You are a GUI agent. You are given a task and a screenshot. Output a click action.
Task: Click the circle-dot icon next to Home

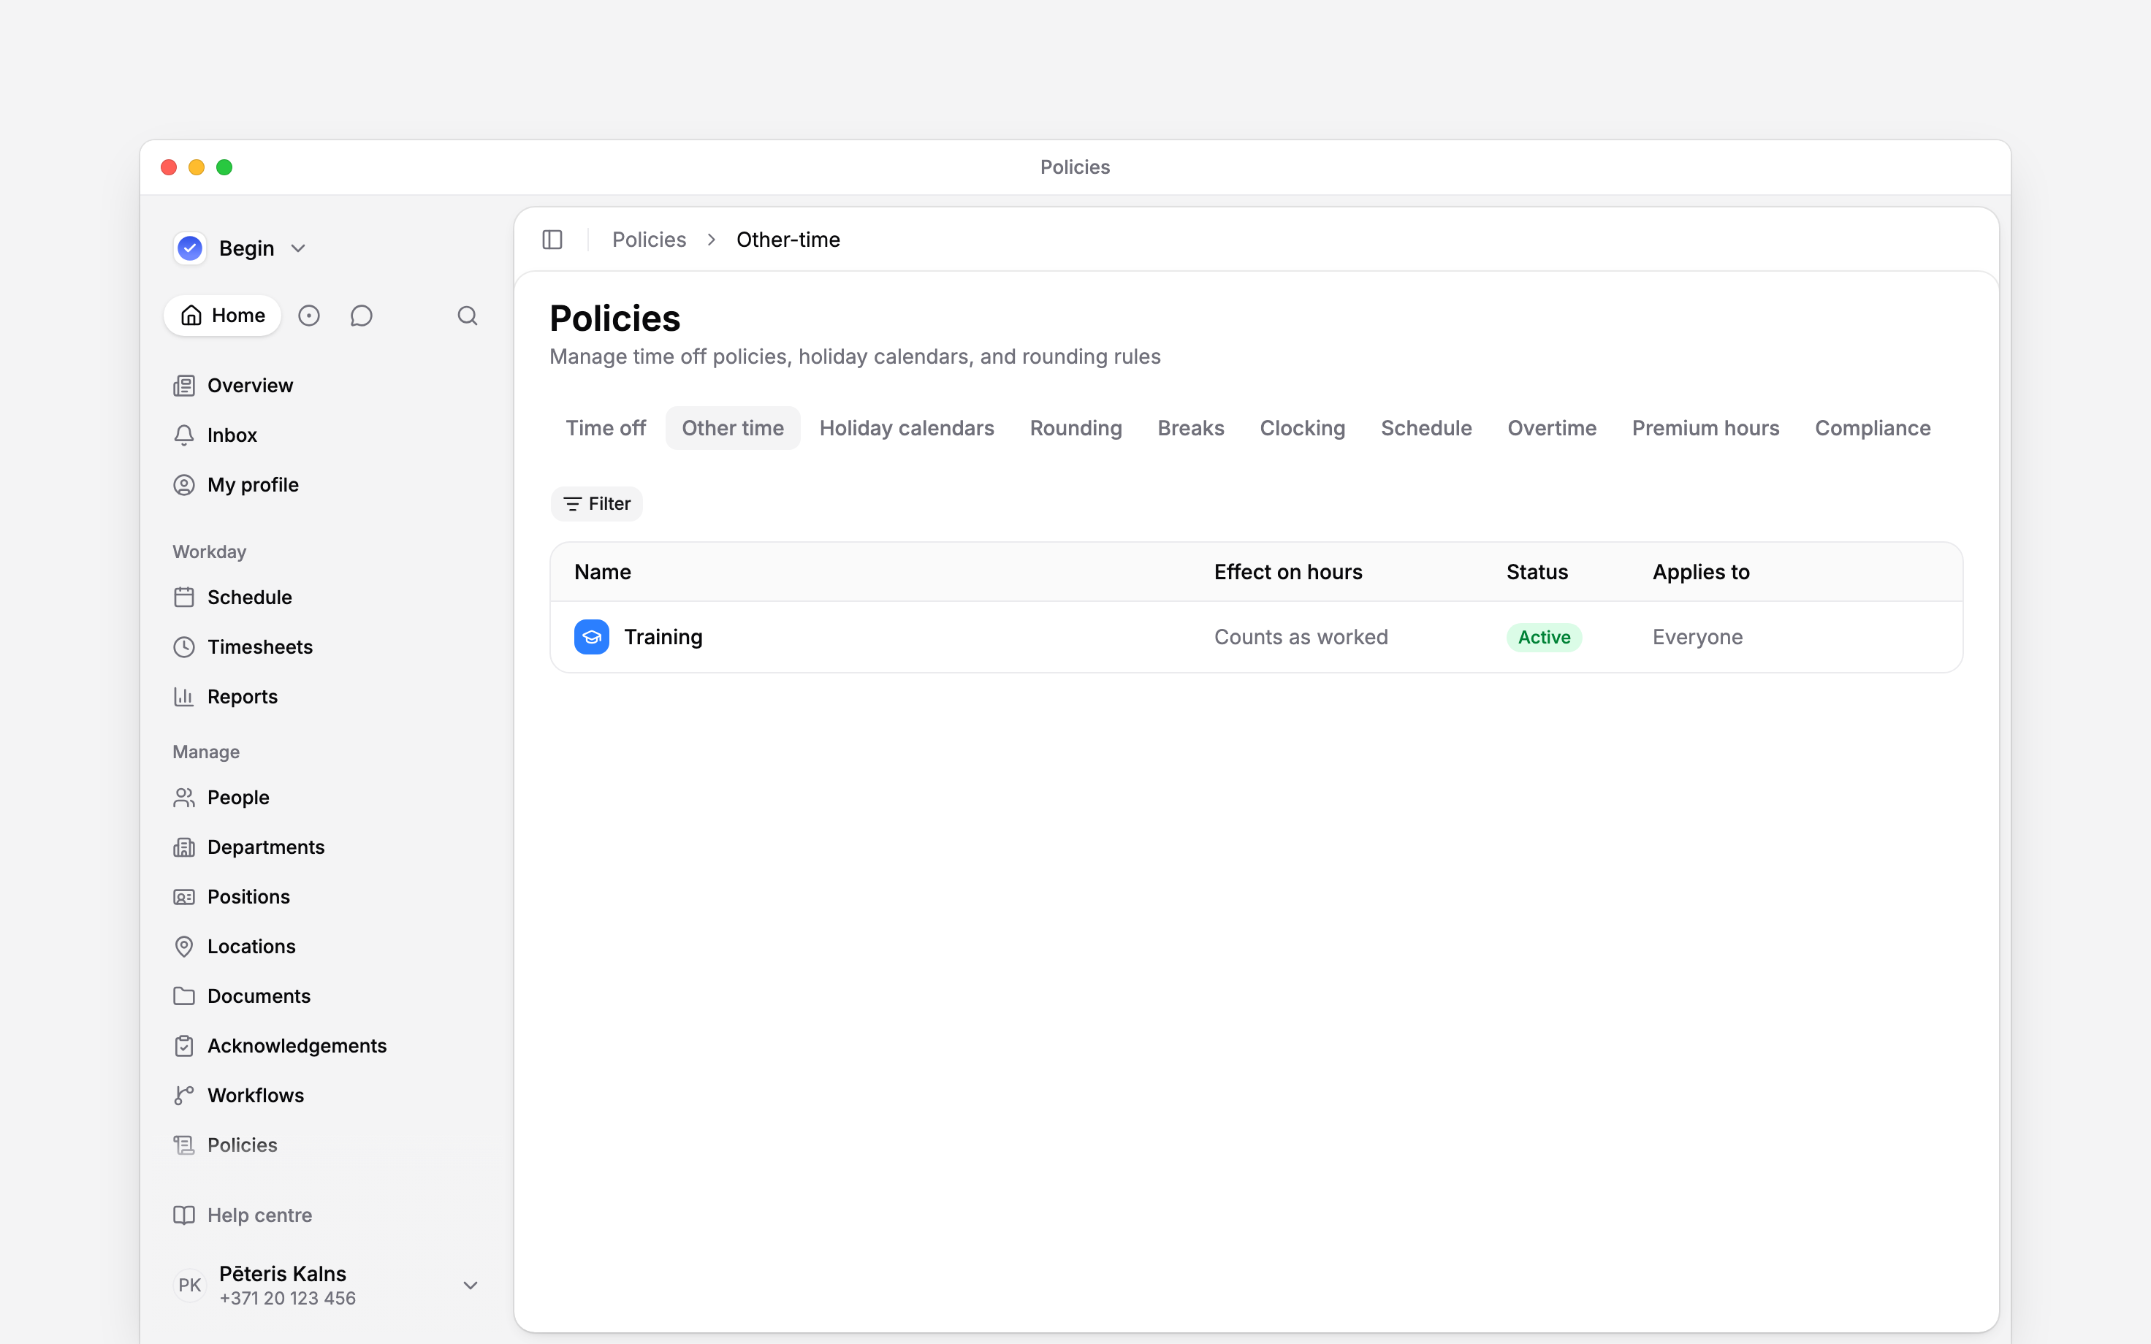308,316
